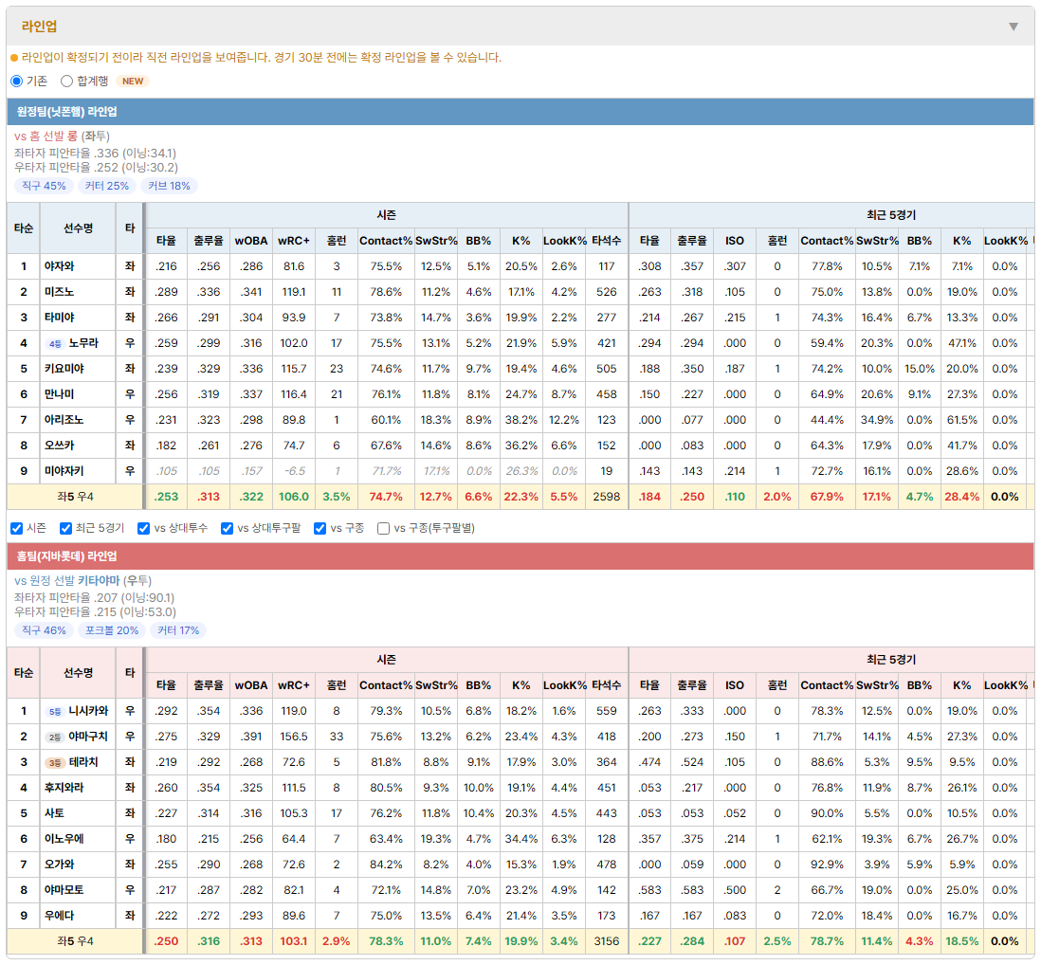Viewport: 1041px width, 965px height.
Task: Click player name 키요미야
Action: click(64, 369)
